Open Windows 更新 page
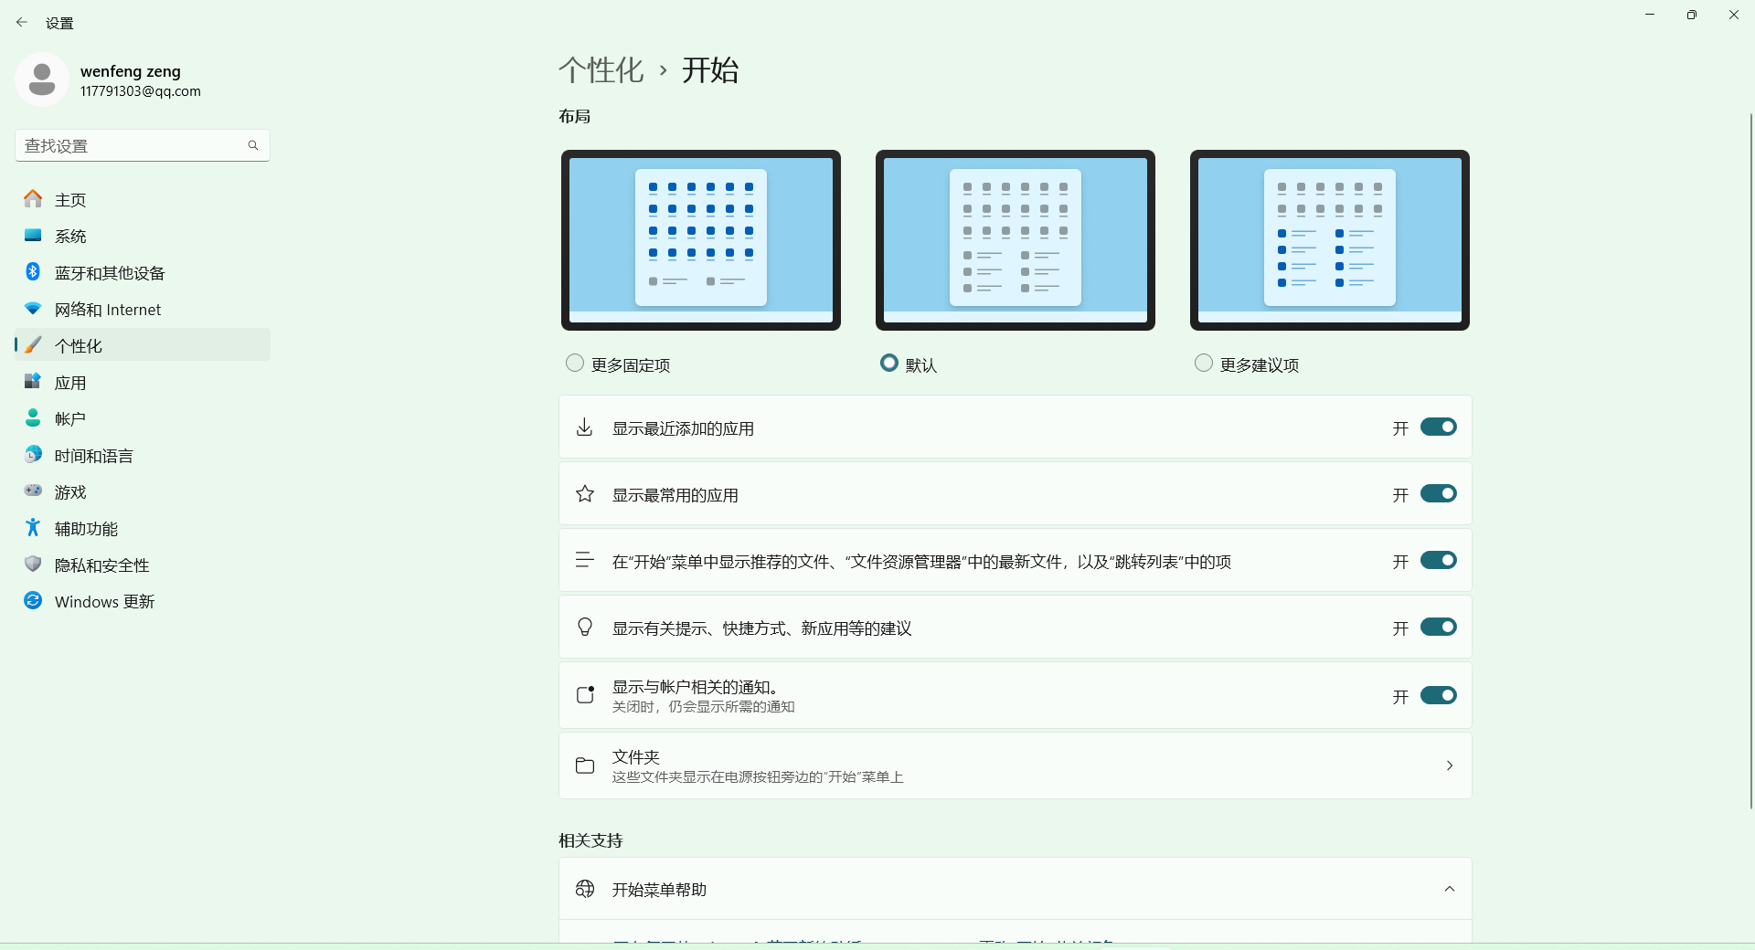 pos(143,601)
